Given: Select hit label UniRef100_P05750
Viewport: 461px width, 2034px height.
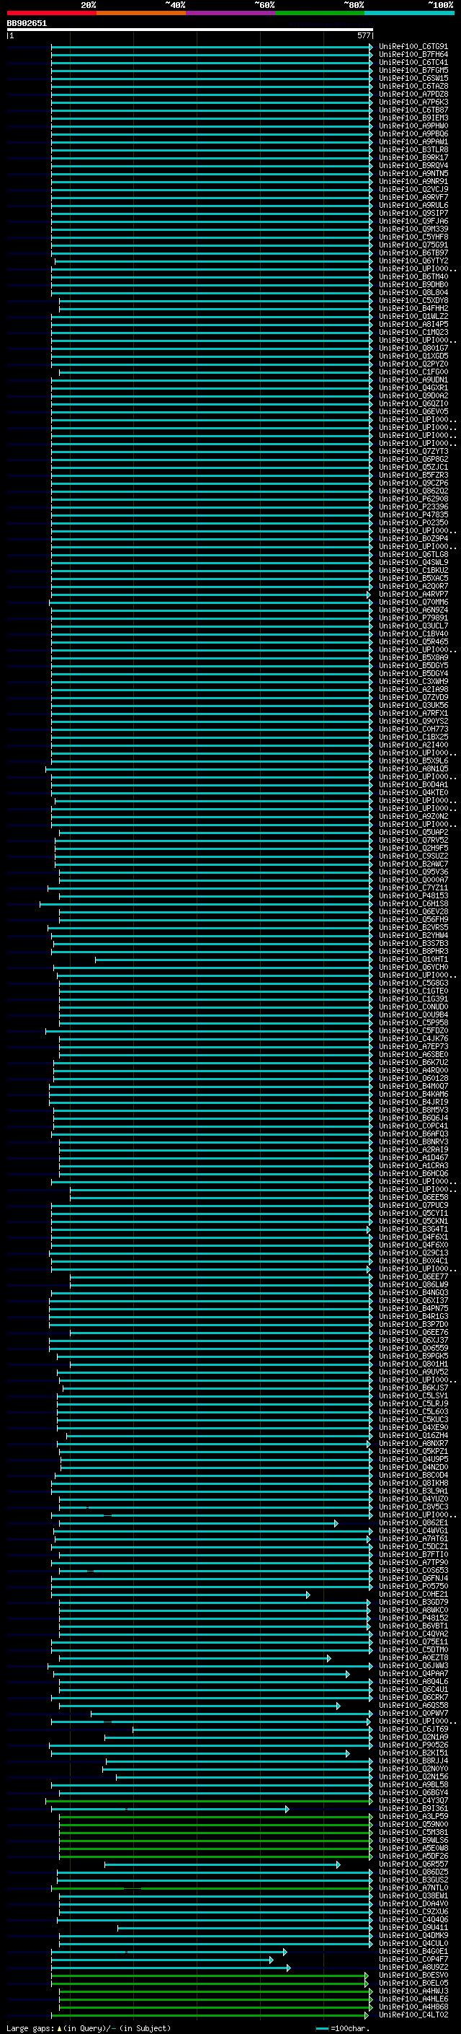Looking at the screenshot, I should coord(413,1587).
